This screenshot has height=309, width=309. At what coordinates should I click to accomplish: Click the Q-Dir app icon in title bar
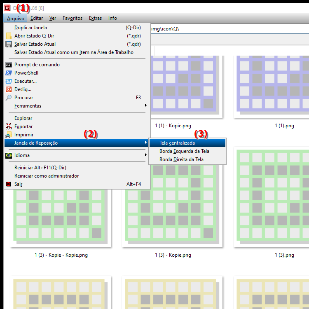(x=7, y=8)
